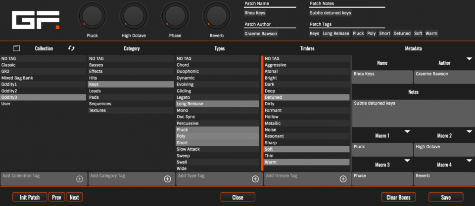475x206 pixels.
Task: Edit the Author field Graeme Rawson
Action: pos(444,77)
